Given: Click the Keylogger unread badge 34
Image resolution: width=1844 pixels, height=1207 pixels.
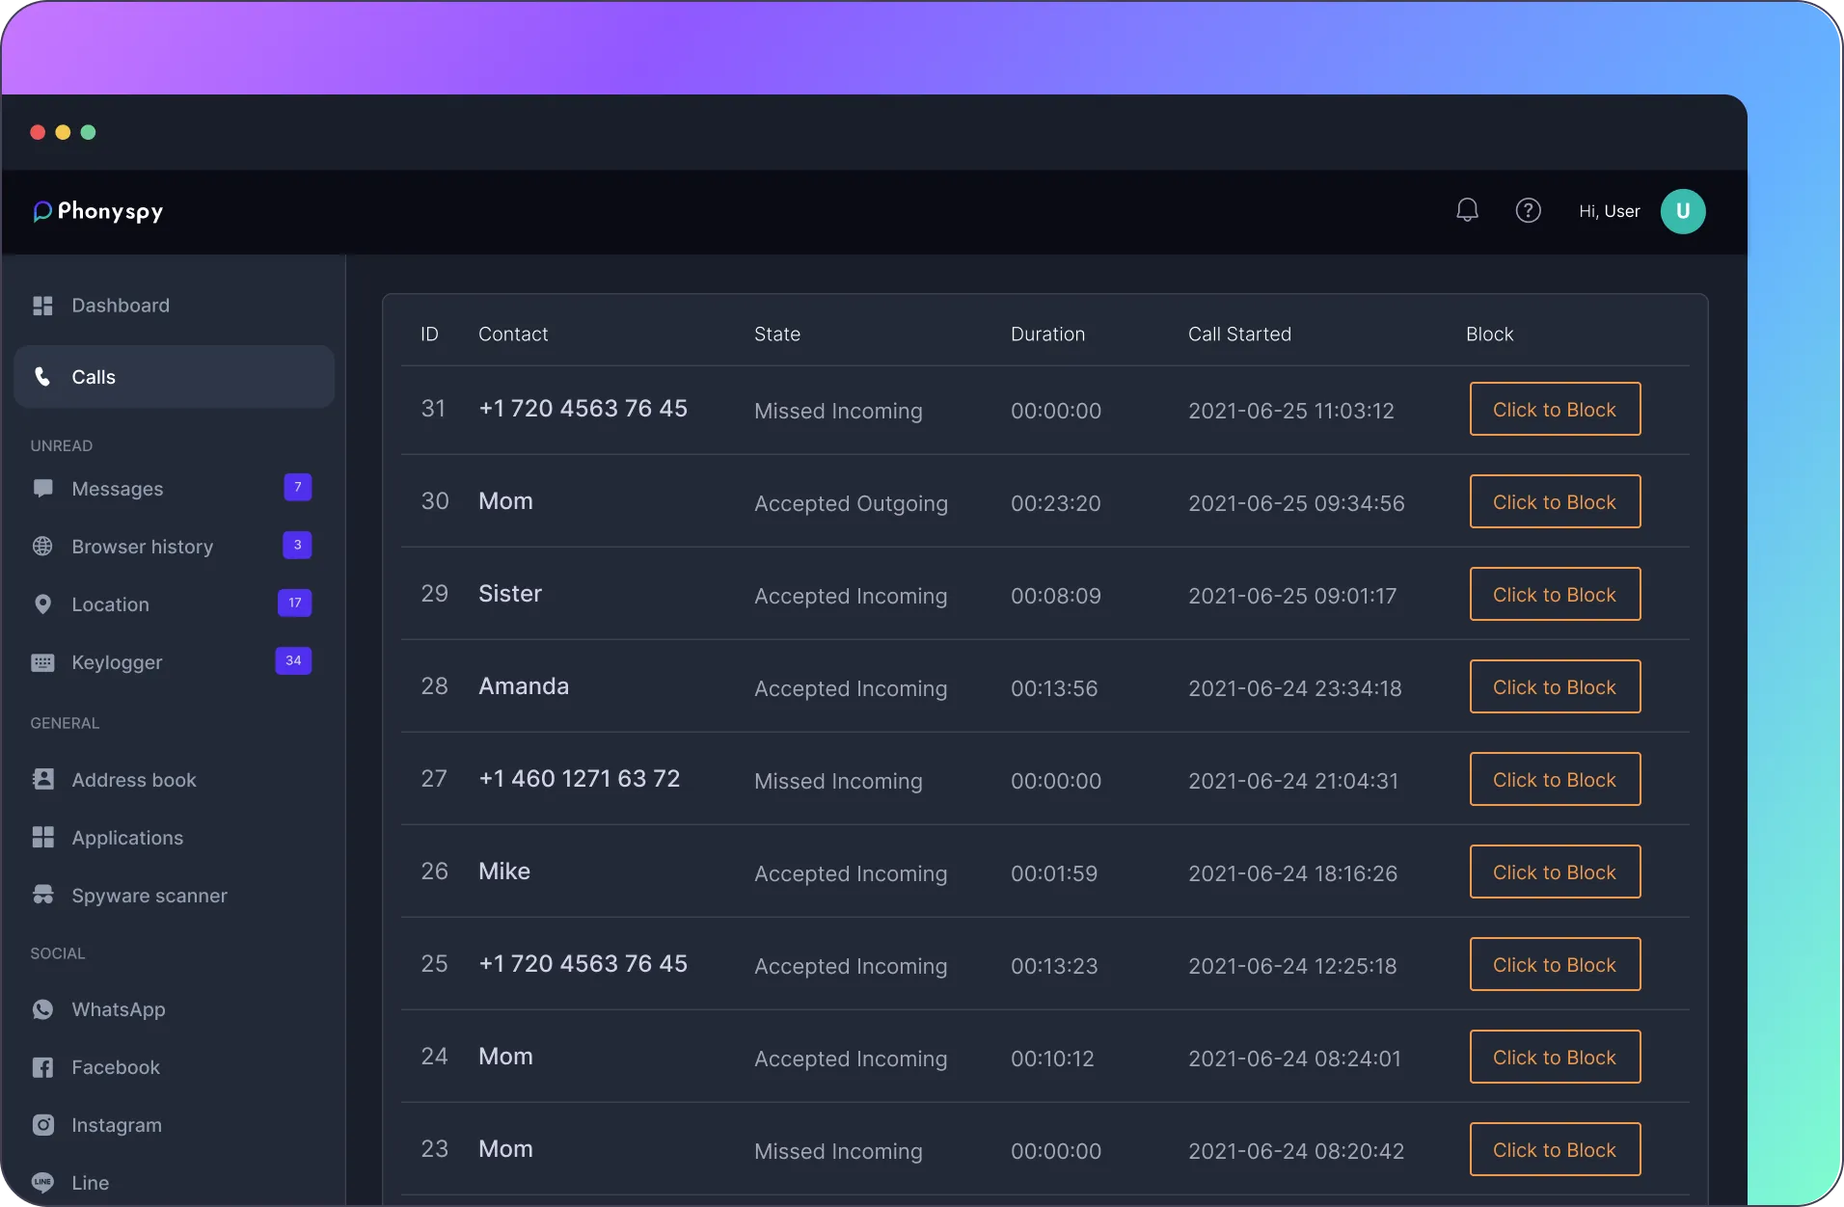Looking at the screenshot, I should [293, 661].
